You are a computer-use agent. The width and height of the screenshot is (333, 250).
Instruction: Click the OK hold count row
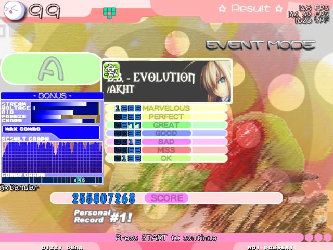tap(166, 158)
